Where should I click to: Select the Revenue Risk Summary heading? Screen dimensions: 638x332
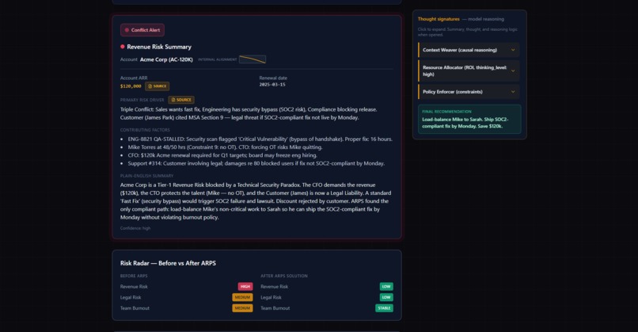pos(158,47)
